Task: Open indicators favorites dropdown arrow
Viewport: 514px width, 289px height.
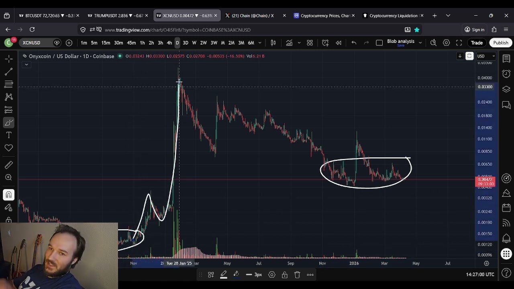Action: point(299,43)
